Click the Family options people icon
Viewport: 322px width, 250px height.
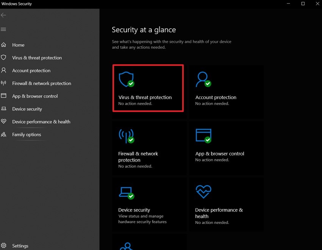pos(4,135)
